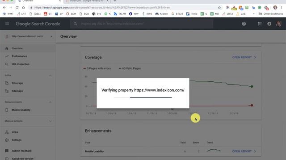
Task: Click the green endpoint of valid pages line
Action: tap(252, 87)
